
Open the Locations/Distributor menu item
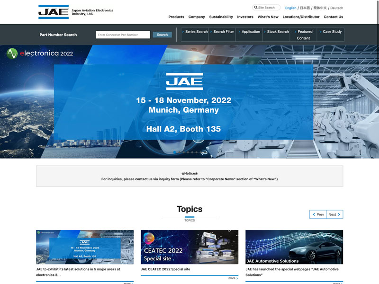pyautogui.click(x=301, y=17)
